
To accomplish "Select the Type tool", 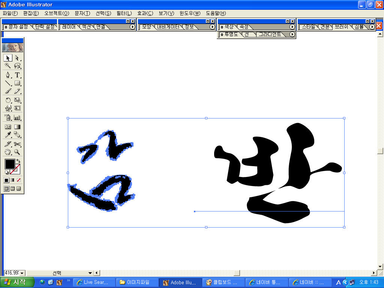I will pos(17,75).
